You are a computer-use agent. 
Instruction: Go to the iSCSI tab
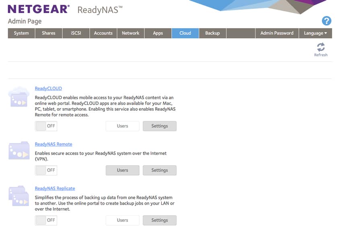tap(76, 33)
